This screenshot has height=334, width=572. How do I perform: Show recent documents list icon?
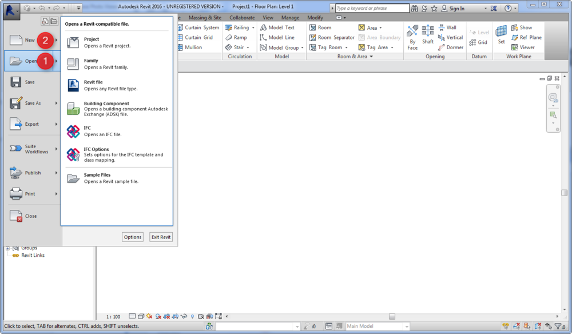[x=45, y=21]
